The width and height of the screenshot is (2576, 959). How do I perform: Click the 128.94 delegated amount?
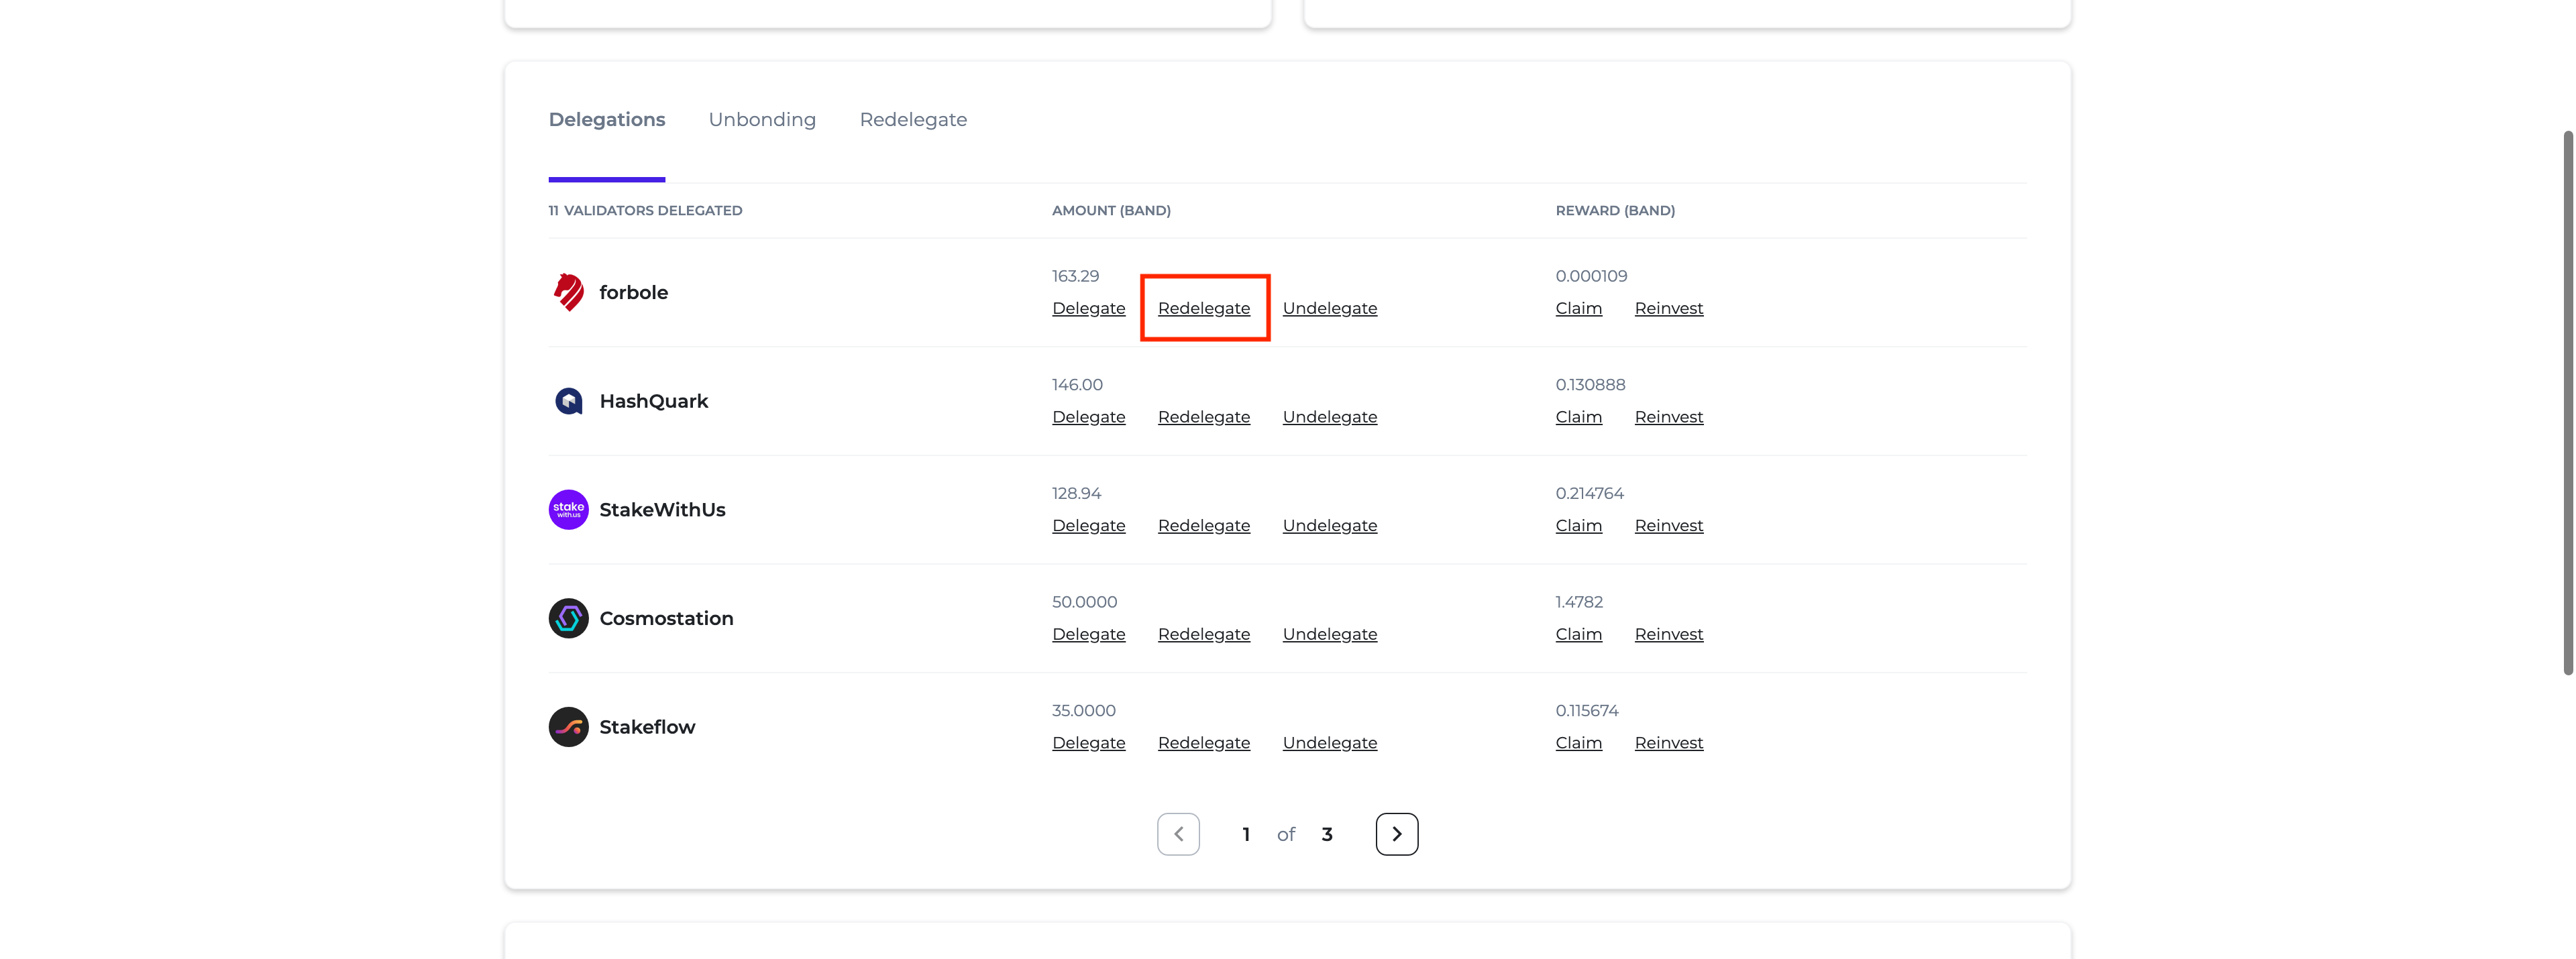(1076, 493)
